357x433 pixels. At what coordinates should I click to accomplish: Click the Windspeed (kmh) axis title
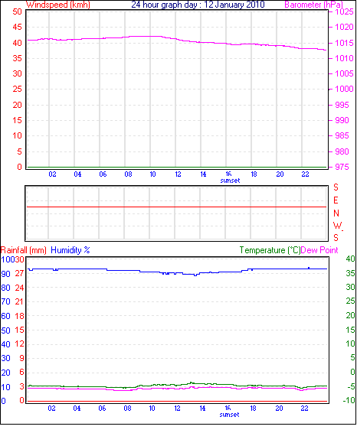pyautogui.click(x=58, y=5)
